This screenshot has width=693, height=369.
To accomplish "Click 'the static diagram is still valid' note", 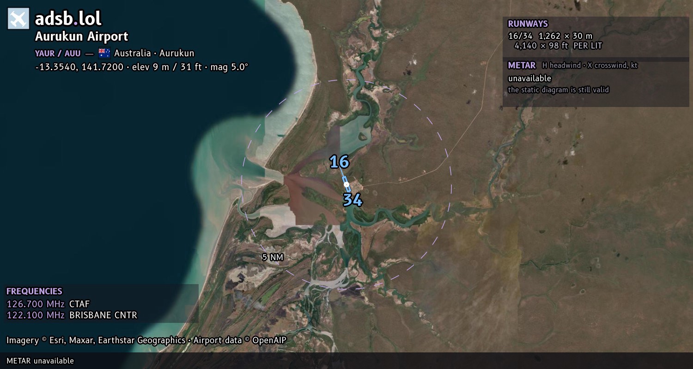I will click(x=559, y=90).
